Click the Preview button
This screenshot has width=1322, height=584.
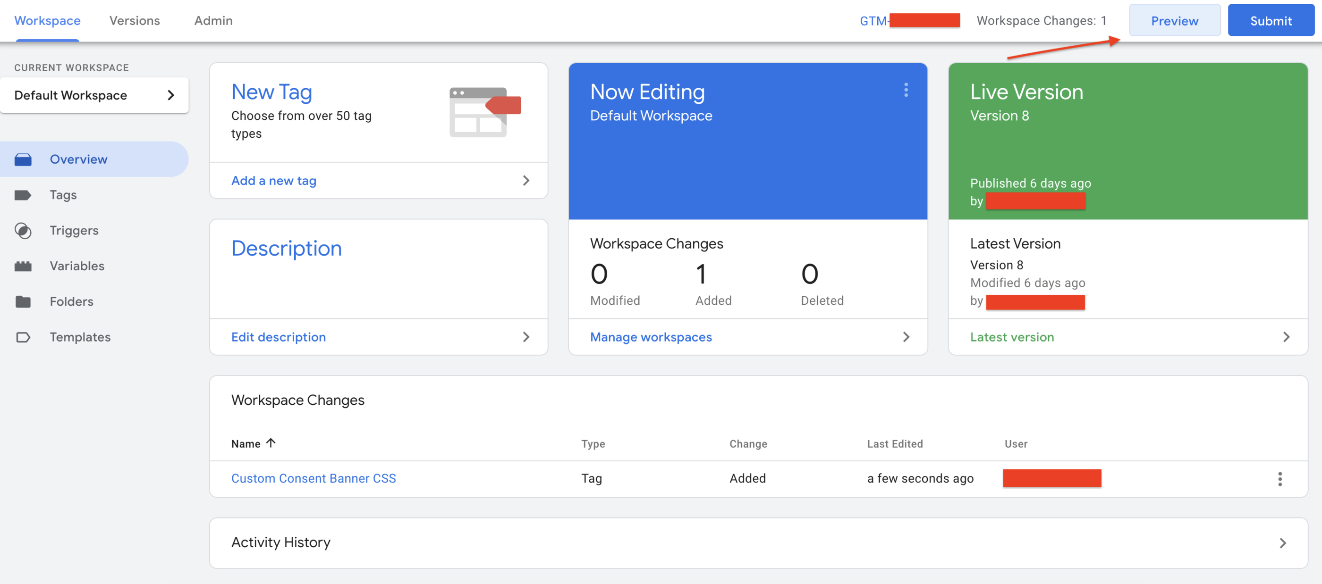[1174, 20]
